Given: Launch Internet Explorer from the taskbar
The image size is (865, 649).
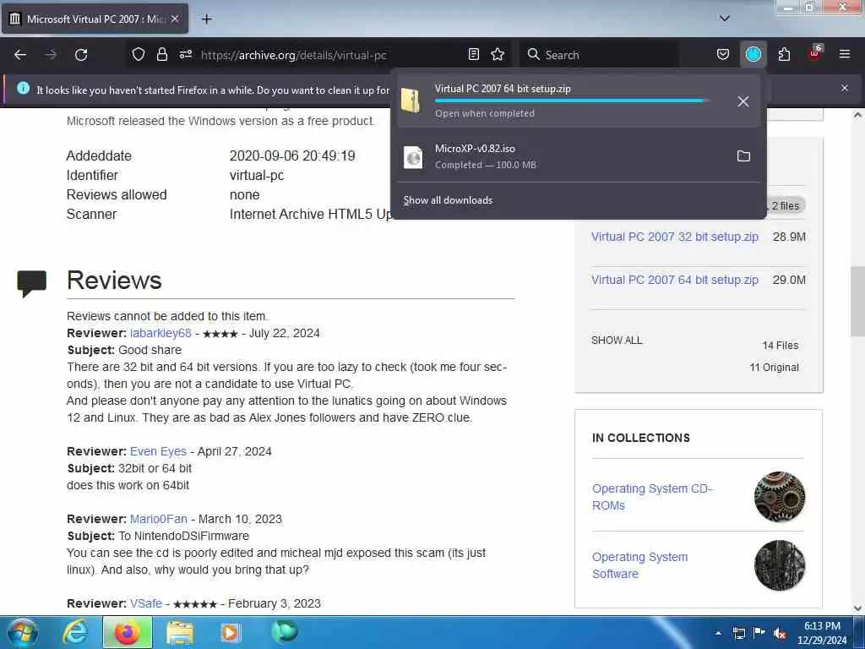Looking at the screenshot, I should pyautogui.click(x=75, y=632).
